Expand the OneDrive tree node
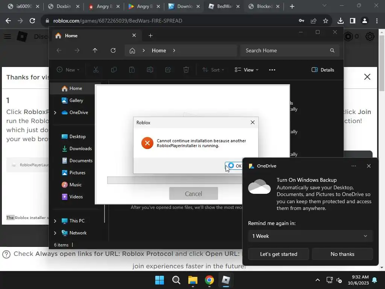This screenshot has height=289, width=385. [x=55, y=112]
